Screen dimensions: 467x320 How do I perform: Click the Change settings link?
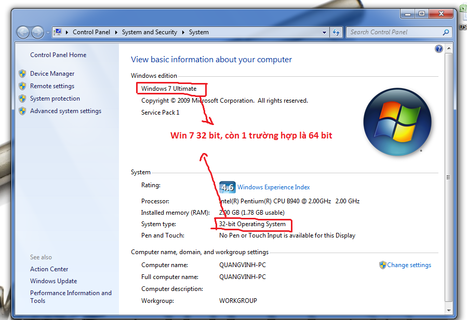pos(409,265)
